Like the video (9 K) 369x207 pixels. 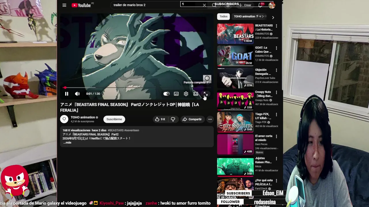pyautogui.click(x=160, y=119)
